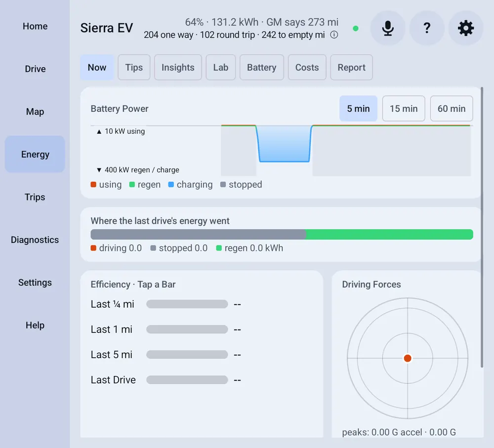Click '64% · 131.2 kWh · GM says 273 mi'
The width and height of the screenshot is (494, 448).
pos(261,22)
